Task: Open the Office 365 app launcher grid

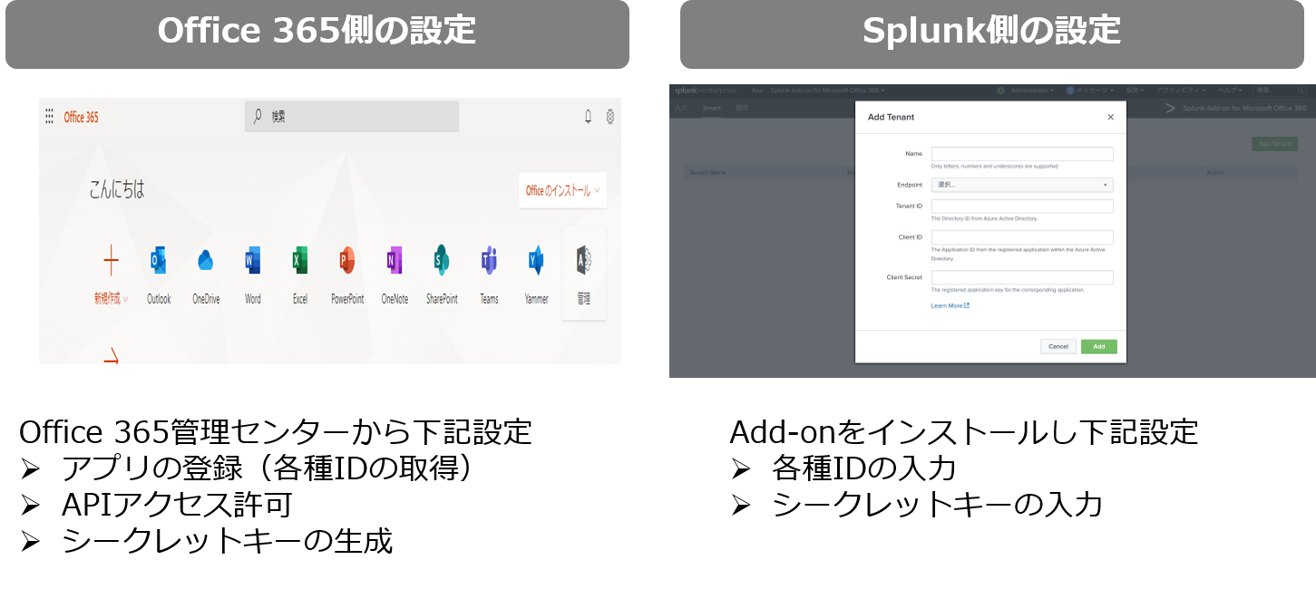Action: 50,117
